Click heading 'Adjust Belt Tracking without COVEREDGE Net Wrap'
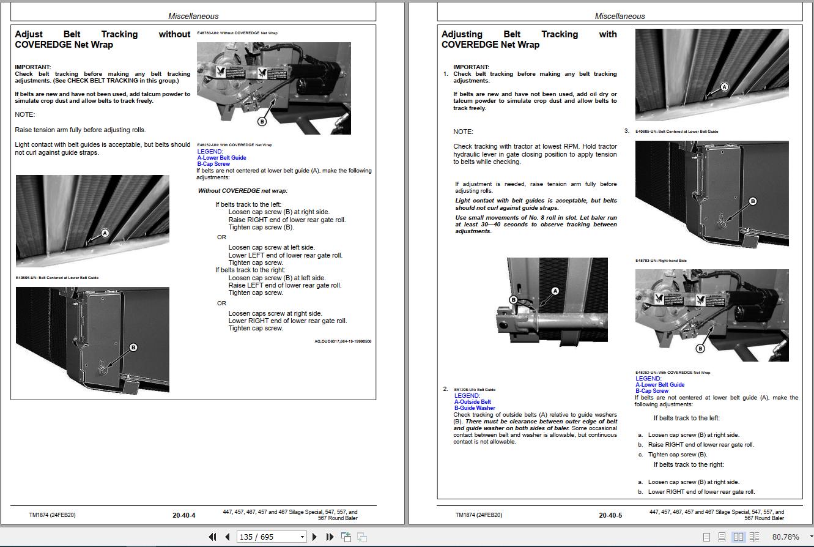The height and width of the screenshot is (547, 814). coord(103,39)
